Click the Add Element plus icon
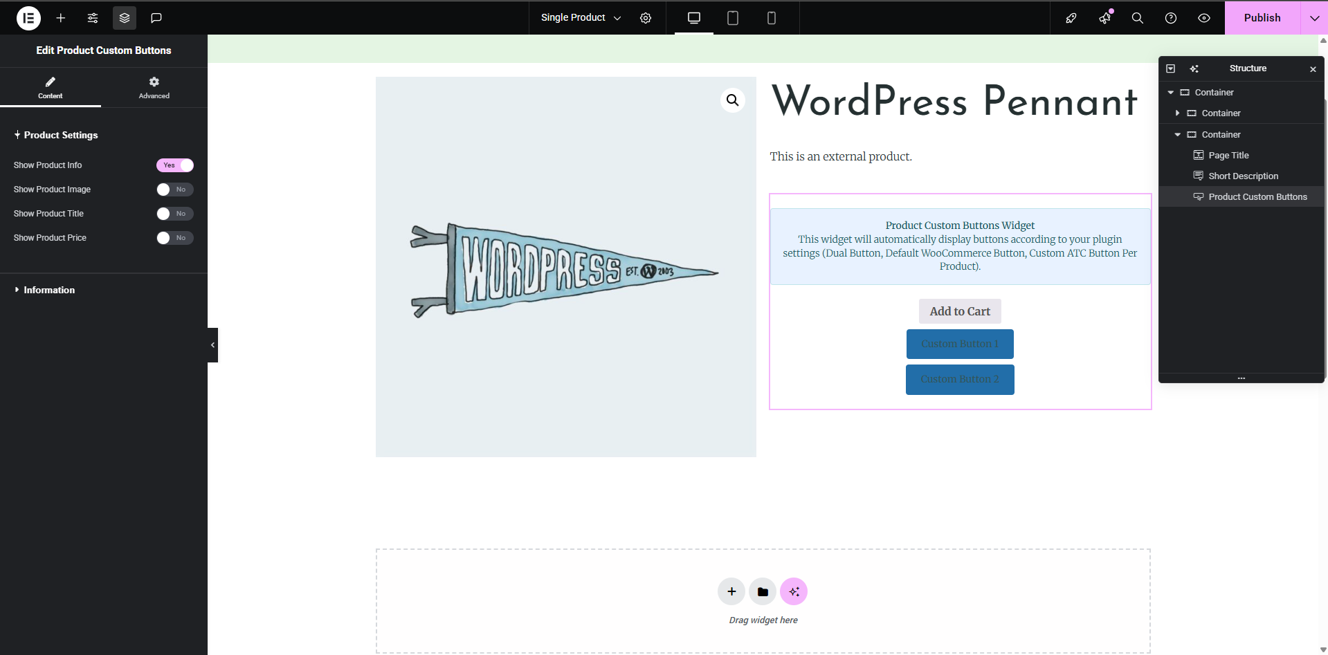1328x655 pixels. coord(61,18)
